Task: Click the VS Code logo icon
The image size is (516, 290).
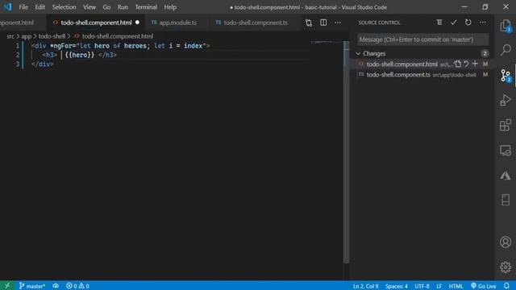Action: (x=7, y=7)
